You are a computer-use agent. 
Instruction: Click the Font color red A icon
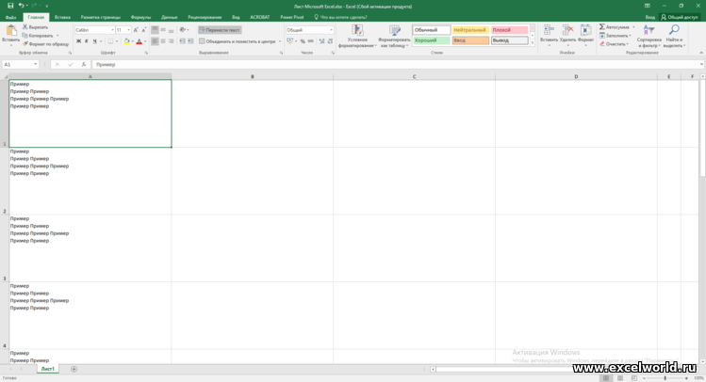coord(140,41)
